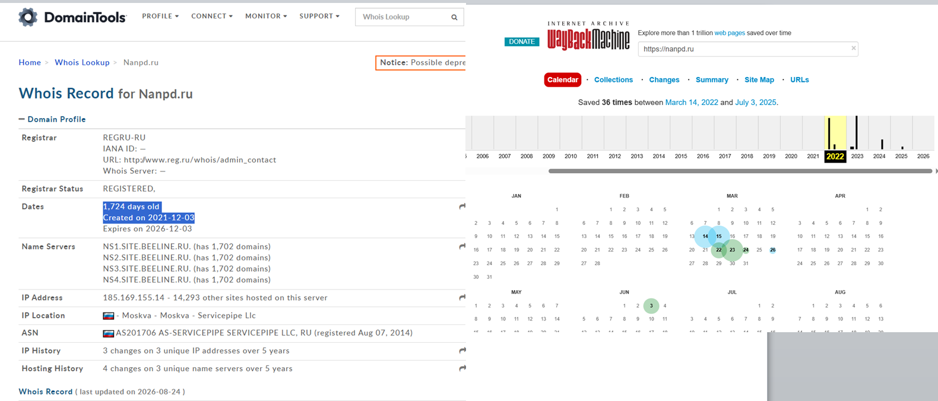Open the June 3 snapshot on calendar

651,306
